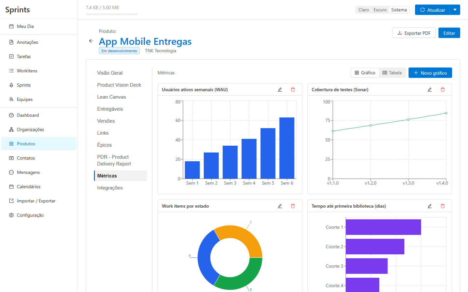Click the Sprints rocket icon in sidebar
This screenshot has width=468, height=292.
tap(11, 85)
